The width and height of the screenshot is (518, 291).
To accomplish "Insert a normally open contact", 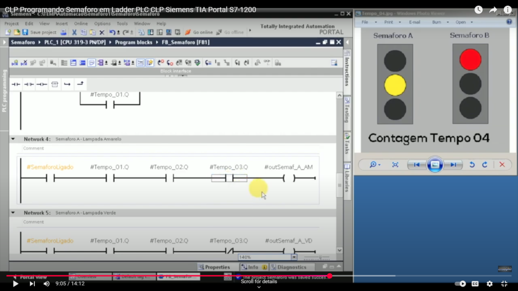I will point(16,84).
